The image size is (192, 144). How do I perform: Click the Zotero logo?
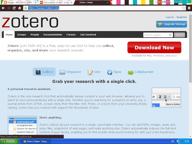click(30, 22)
